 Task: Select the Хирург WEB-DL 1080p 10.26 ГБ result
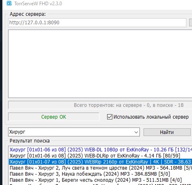click(101, 150)
